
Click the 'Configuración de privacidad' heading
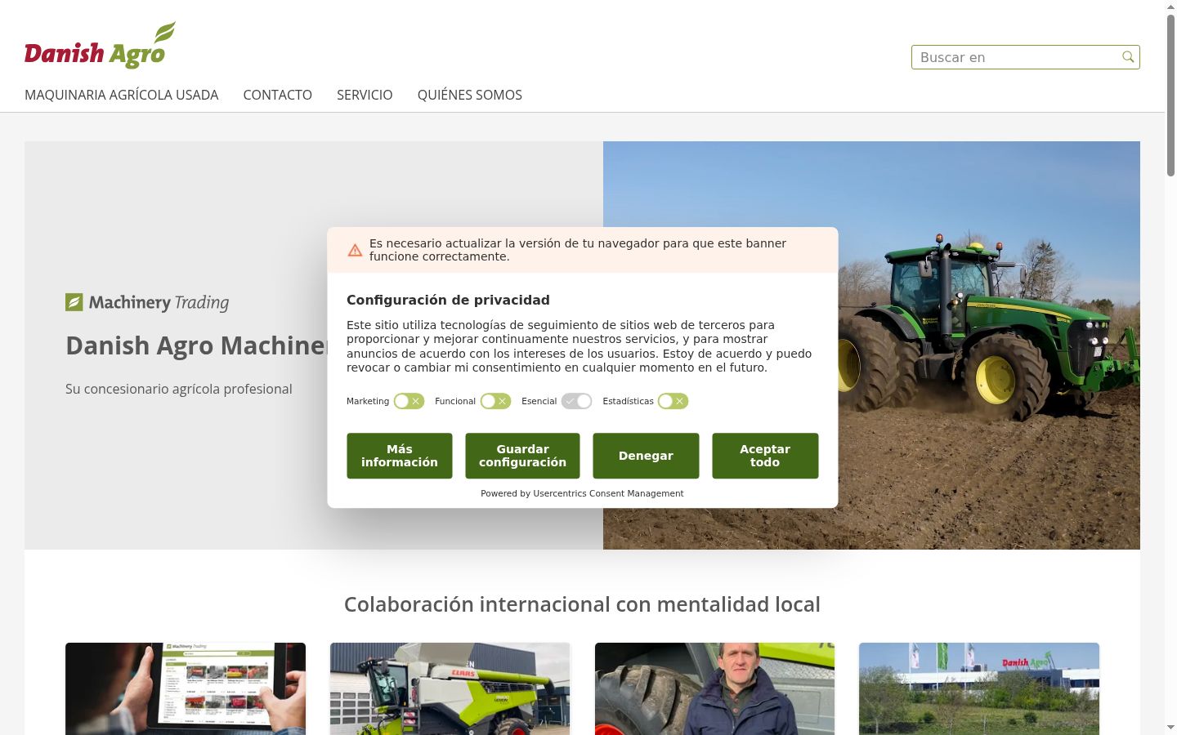click(448, 300)
